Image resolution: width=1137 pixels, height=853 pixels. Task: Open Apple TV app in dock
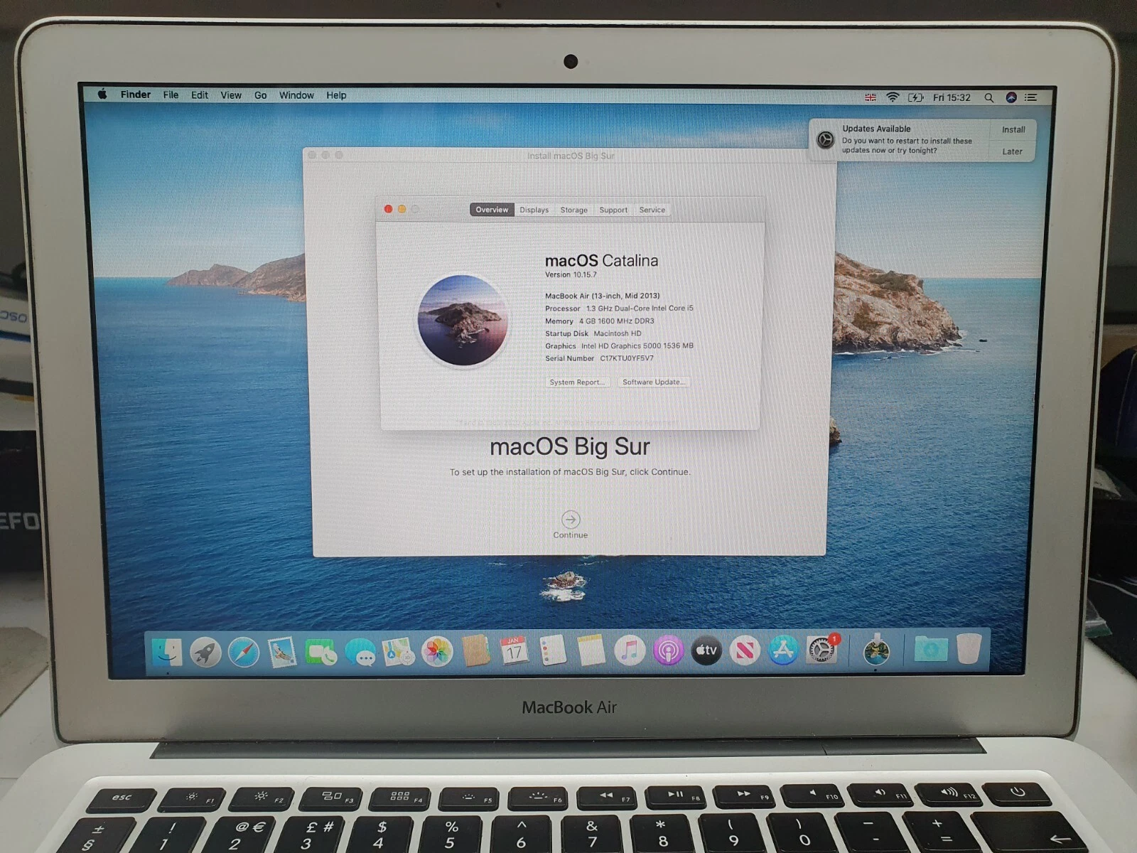point(706,650)
